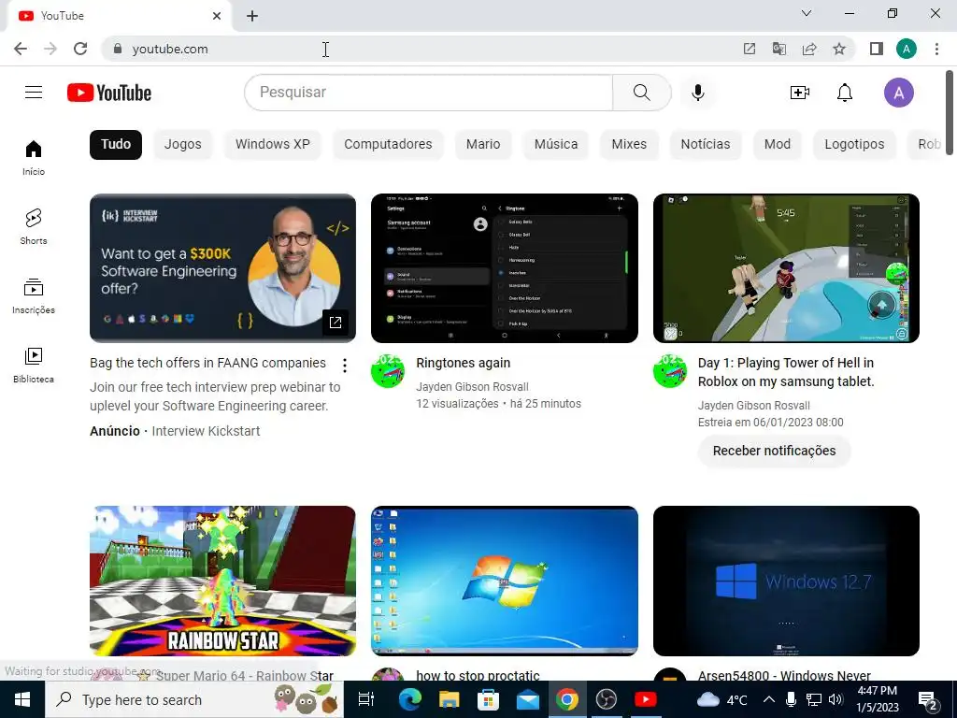The width and height of the screenshot is (957, 718).
Task: Open Microsoft Edge from taskbar
Action: (410, 699)
